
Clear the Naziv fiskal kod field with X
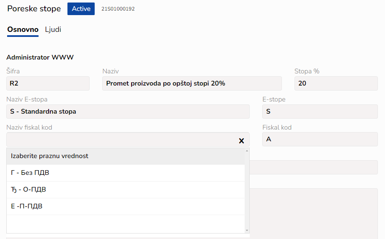pos(241,141)
